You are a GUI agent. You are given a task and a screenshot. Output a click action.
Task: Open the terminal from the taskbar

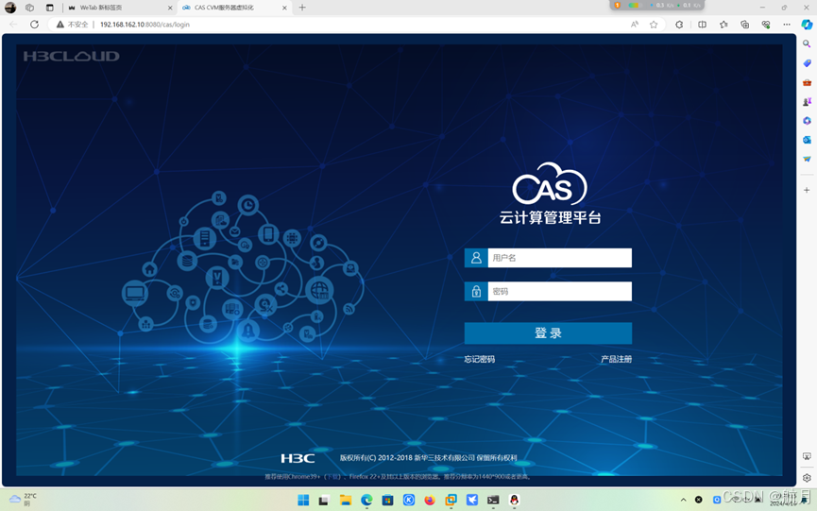493,500
